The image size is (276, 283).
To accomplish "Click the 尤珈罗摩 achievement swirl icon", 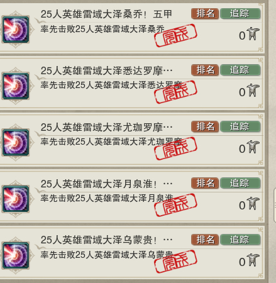I will click(x=16, y=143).
